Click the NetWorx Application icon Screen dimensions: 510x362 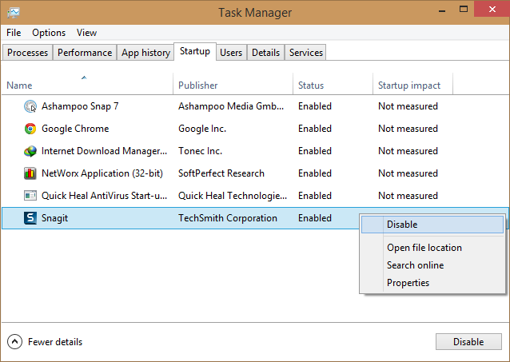(30, 173)
